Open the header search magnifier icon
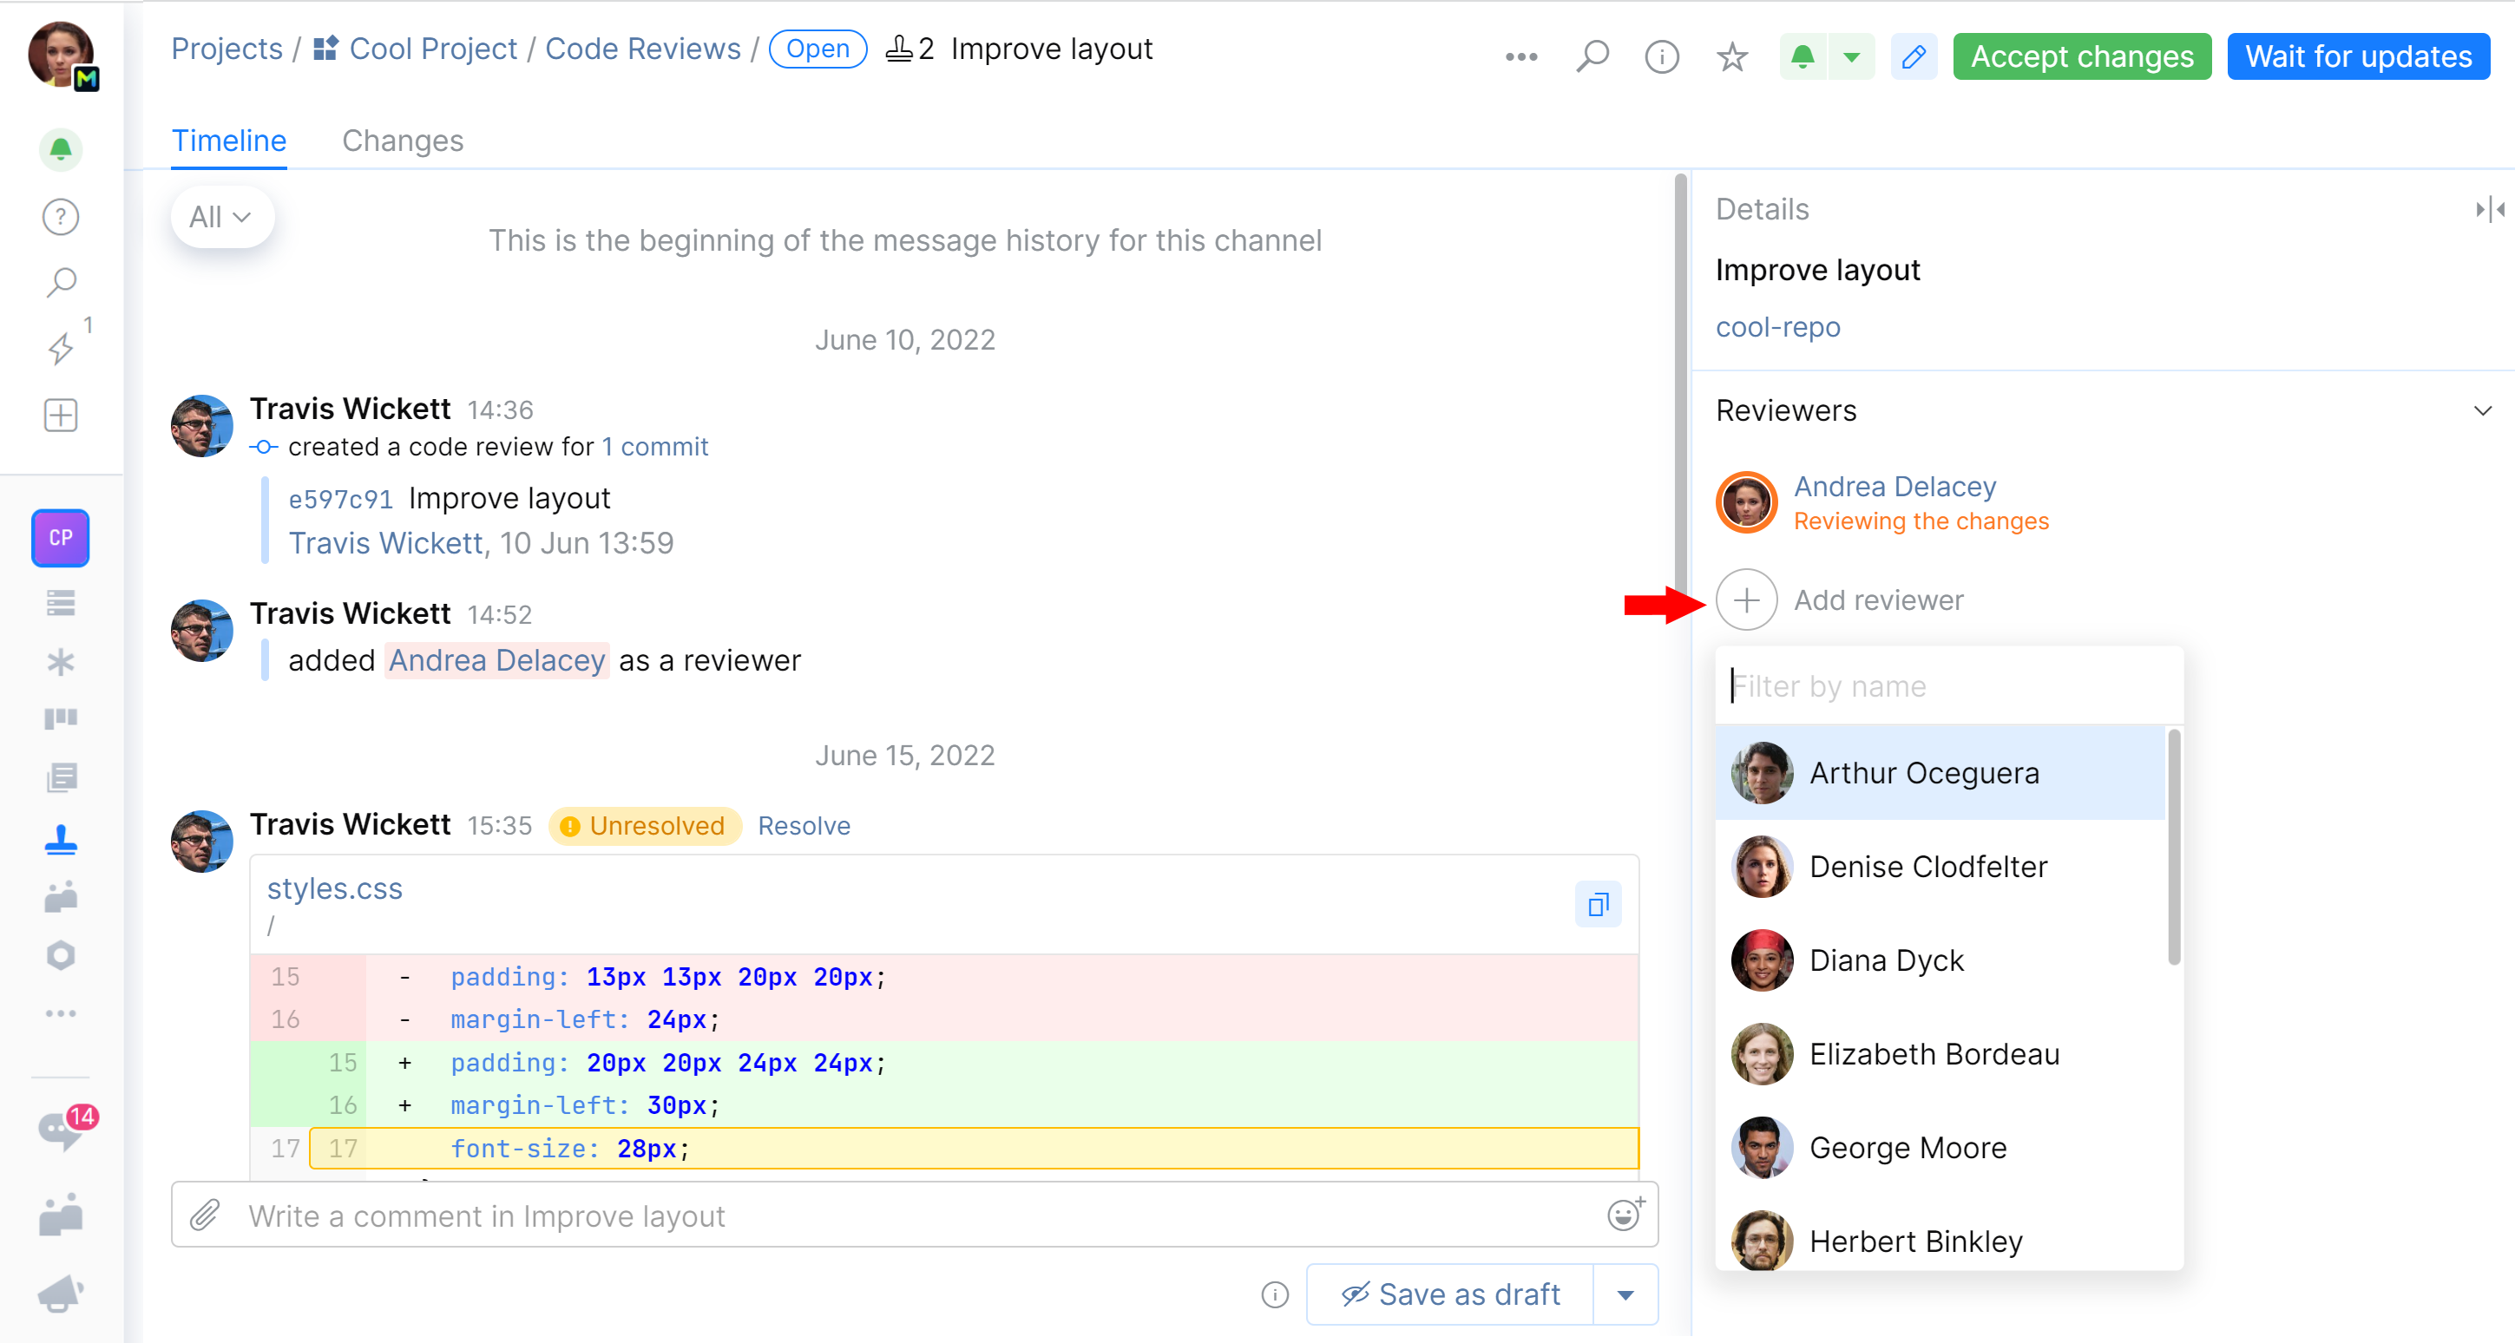The height and width of the screenshot is (1343, 2515). tap(1592, 56)
